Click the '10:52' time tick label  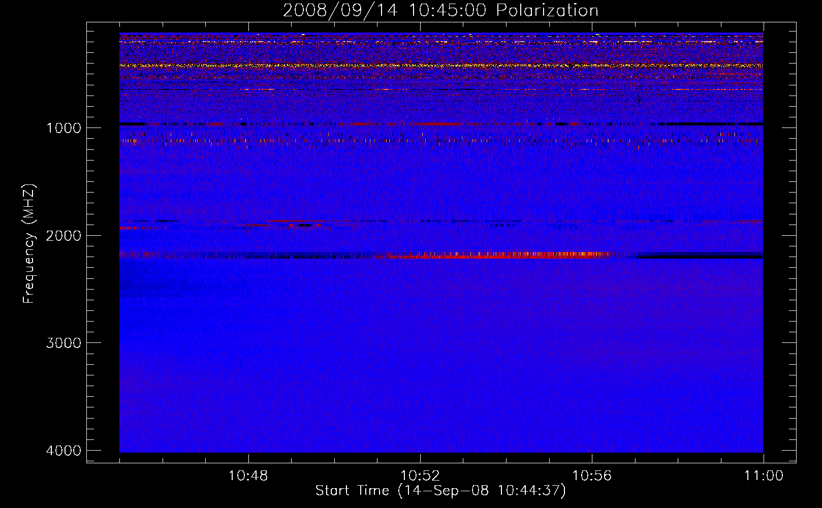coord(420,476)
